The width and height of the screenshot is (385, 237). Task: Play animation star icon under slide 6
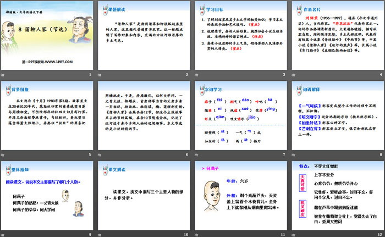coord(100,155)
